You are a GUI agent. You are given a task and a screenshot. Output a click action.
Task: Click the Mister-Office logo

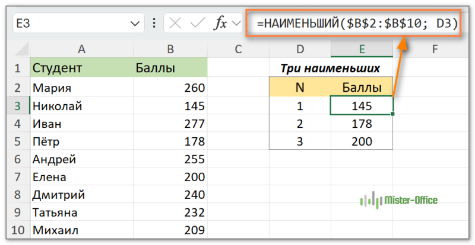(398, 201)
